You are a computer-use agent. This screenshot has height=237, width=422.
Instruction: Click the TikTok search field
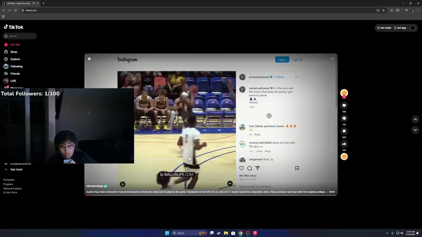point(20,36)
